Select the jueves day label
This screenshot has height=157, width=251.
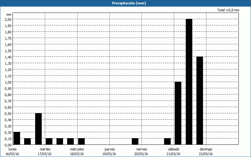[x=109, y=149]
